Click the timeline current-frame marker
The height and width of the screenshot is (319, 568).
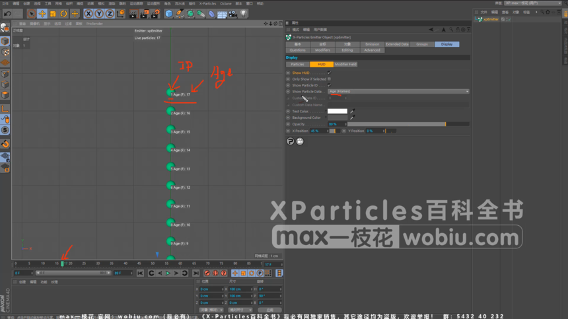(x=62, y=264)
